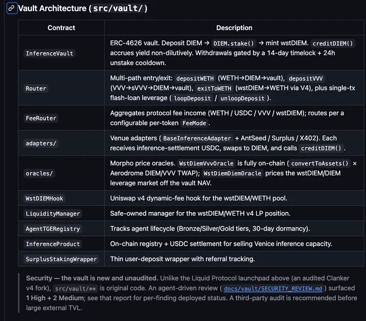Viewport: 366px width, 321px height.
Task: Click the src/vault/** code in security note
Action: click(x=75, y=289)
